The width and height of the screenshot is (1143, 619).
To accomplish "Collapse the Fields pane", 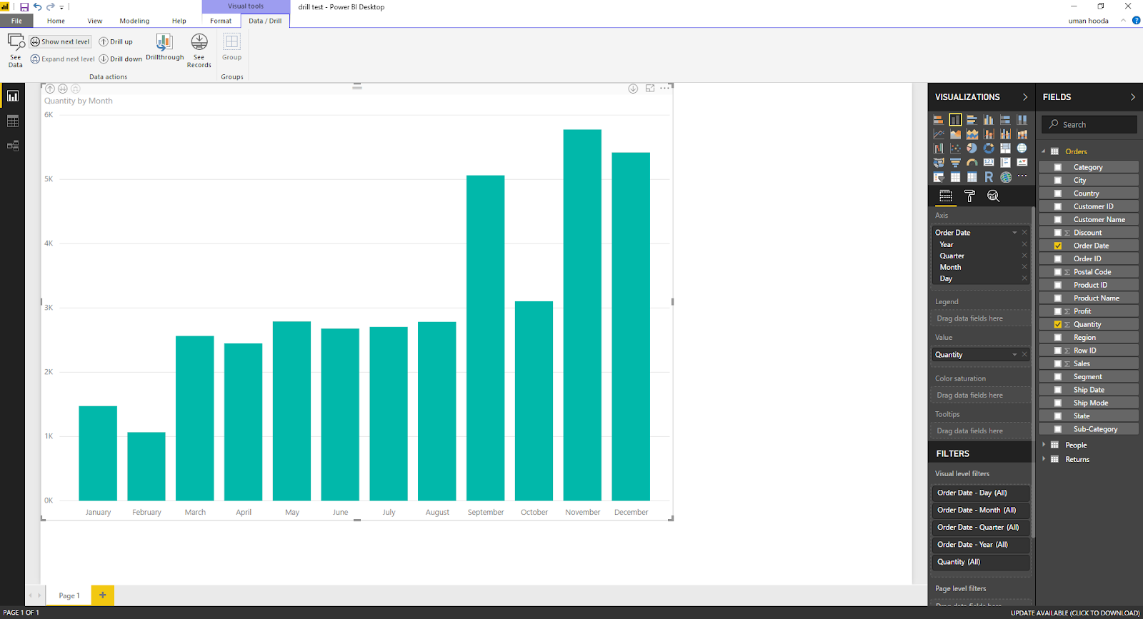I will tap(1132, 97).
